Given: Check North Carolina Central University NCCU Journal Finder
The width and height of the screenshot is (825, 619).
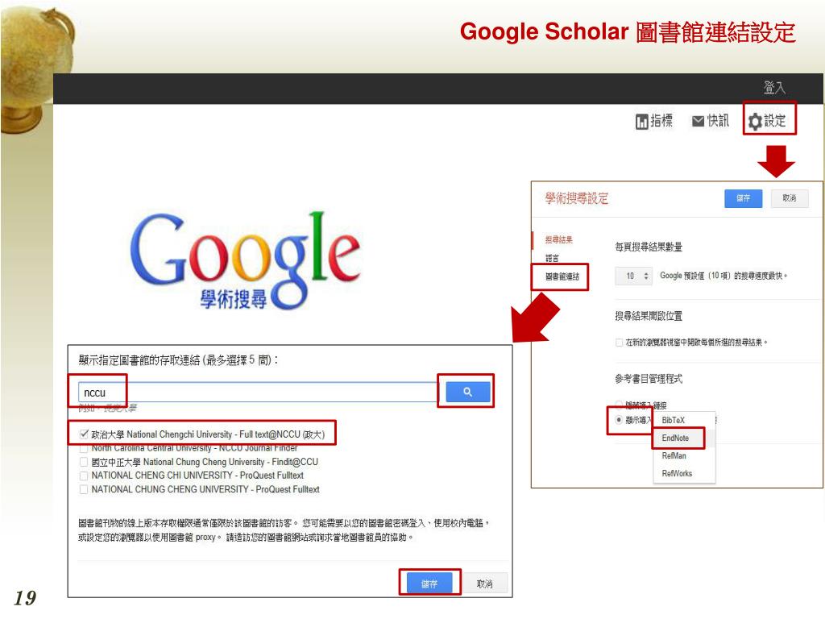Looking at the screenshot, I should 84,449.
